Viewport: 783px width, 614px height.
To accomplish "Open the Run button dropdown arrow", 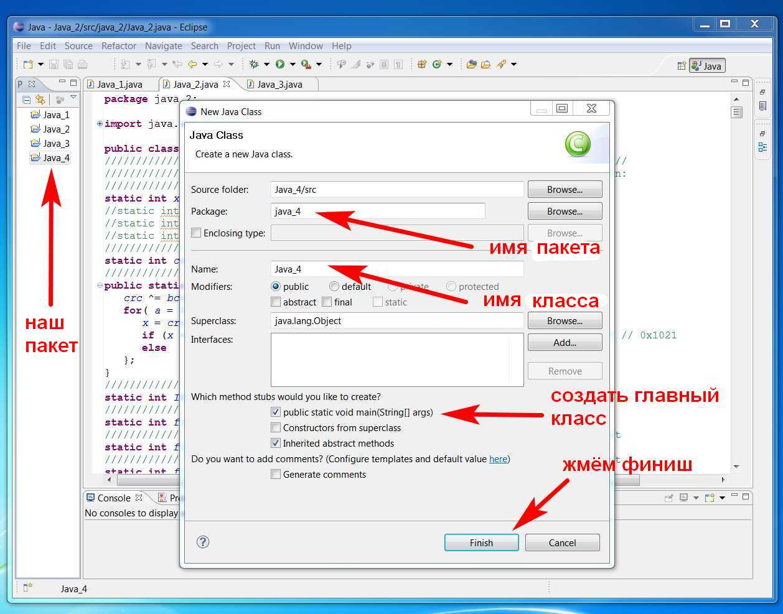I will 292,64.
